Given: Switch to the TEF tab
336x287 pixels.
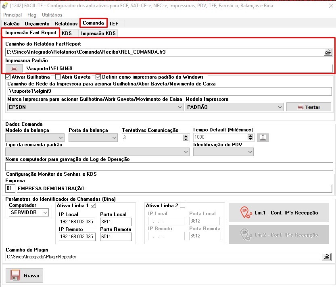Looking at the screenshot, I should 114,23.
